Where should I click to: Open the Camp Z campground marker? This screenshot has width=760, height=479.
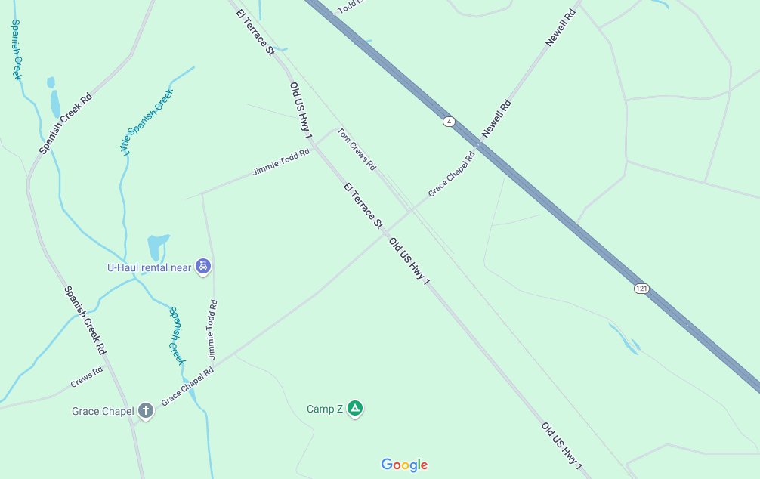point(355,408)
